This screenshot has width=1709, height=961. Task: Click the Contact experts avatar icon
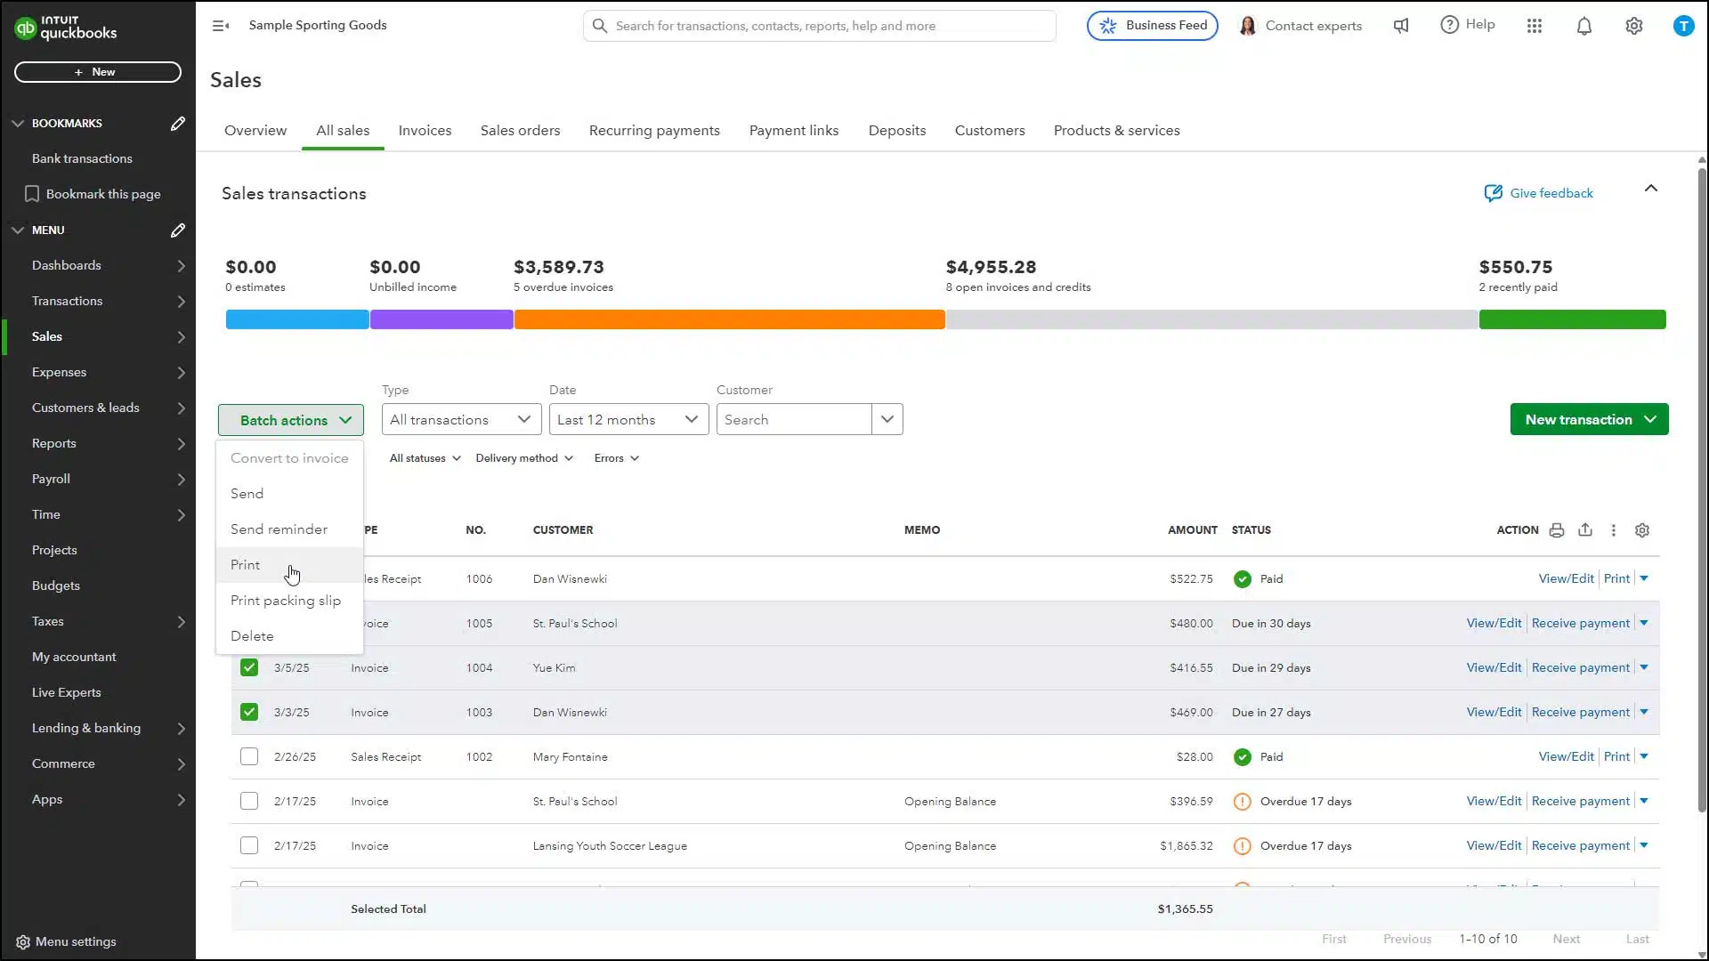tap(1248, 26)
